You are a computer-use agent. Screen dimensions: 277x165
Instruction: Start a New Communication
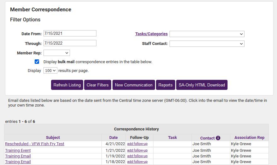pyautogui.click(x=134, y=85)
